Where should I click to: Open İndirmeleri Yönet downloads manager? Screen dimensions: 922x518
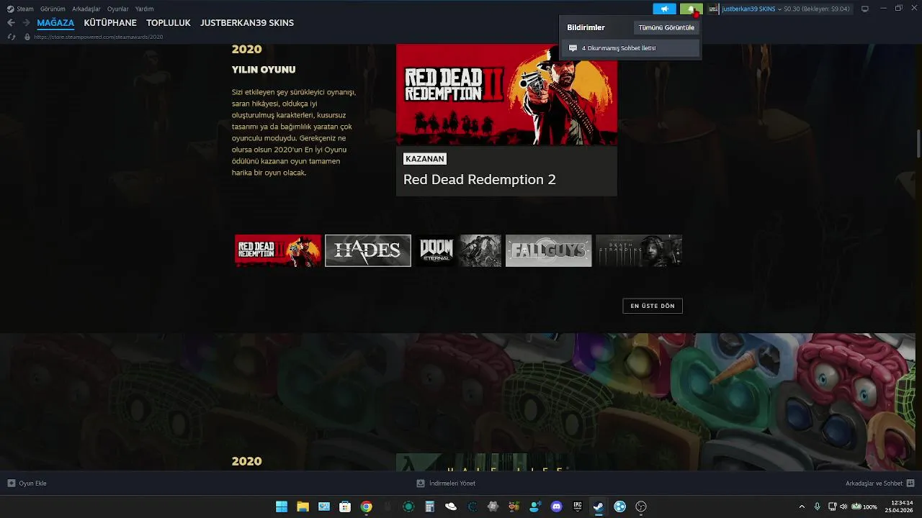pyautogui.click(x=452, y=483)
